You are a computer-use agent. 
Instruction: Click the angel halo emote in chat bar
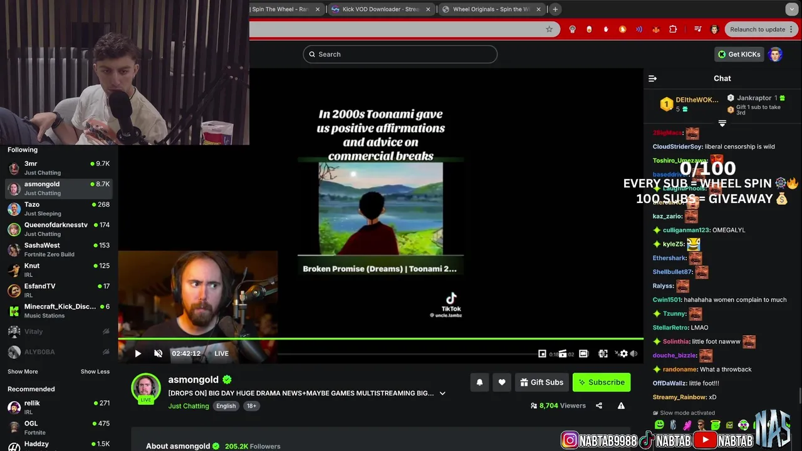715,425
